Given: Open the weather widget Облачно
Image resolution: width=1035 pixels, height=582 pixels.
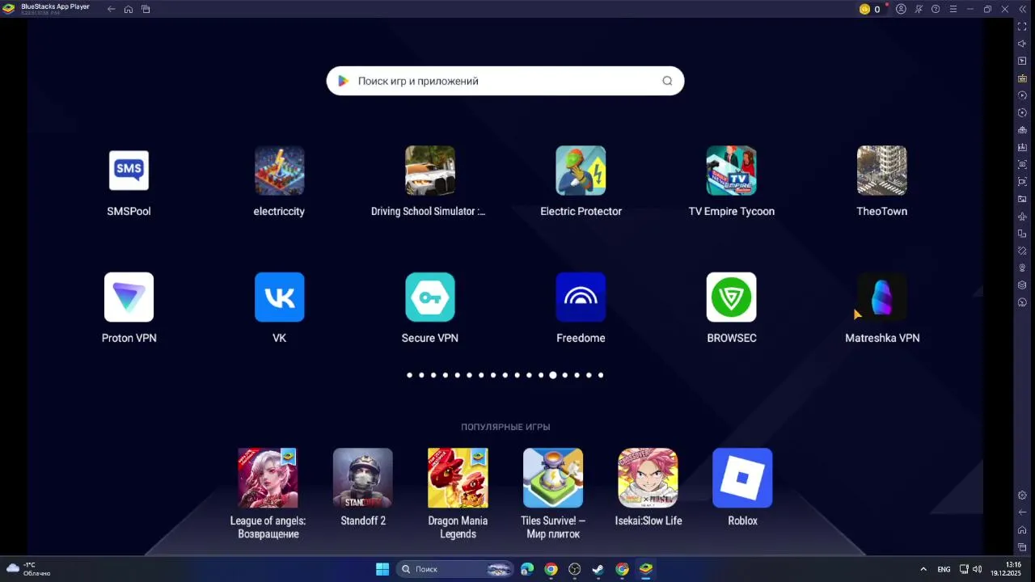Looking at the screenshot, I should pyautogui.click(x=29, y=569).
